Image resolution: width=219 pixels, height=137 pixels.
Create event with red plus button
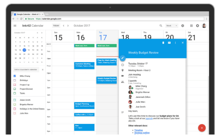click(x=202, y=128)
